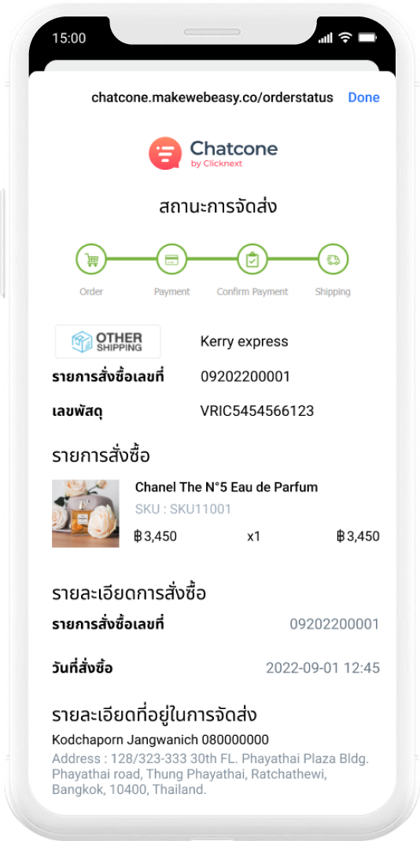Tap the Order cart step icon
This screenshot has height=841, width=420.
[x=91, y=259]
